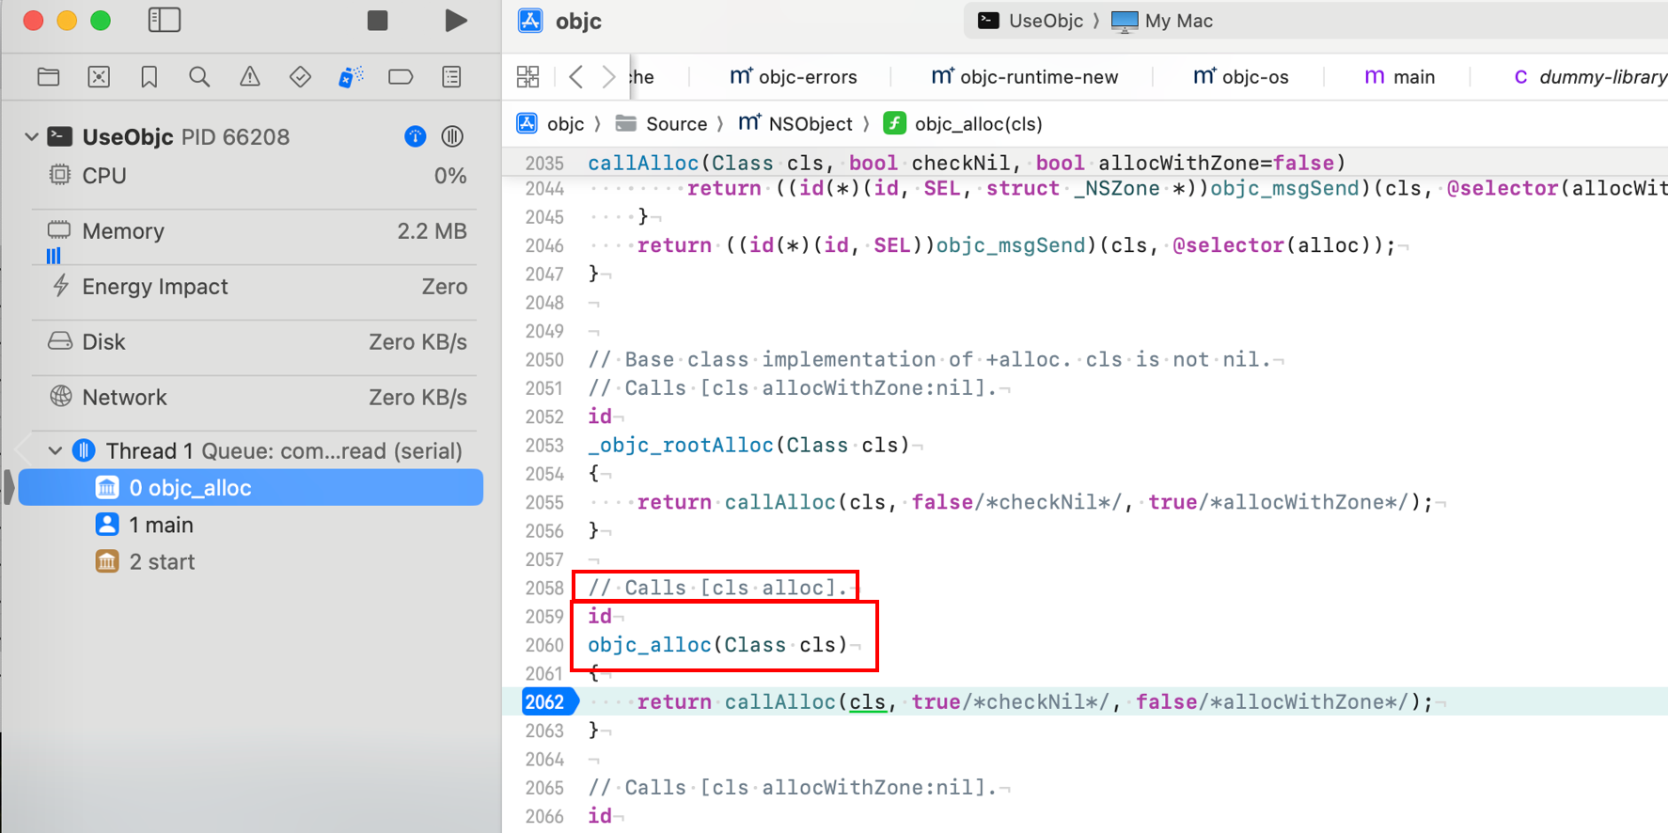Click line number 2055 in the gutter

point(544,503)
